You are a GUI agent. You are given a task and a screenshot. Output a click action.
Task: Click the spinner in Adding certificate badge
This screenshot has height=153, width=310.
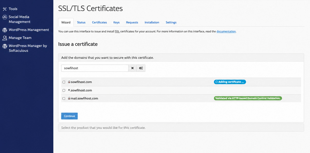(216, 82)
